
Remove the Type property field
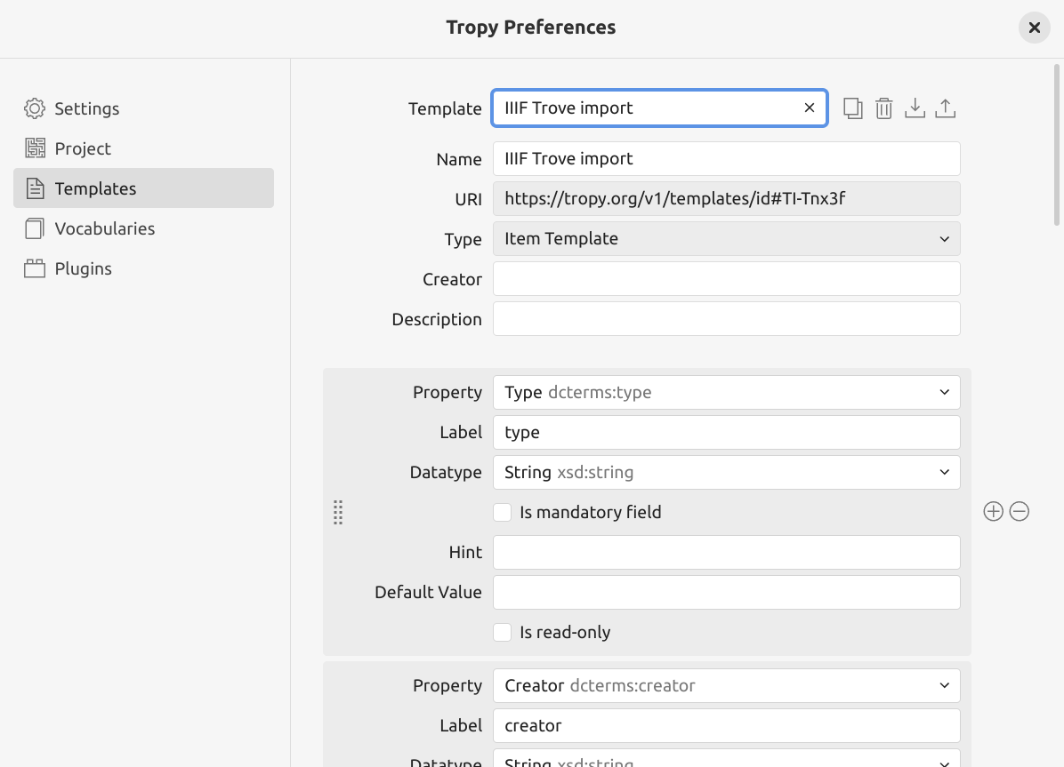click(1020, 511)
